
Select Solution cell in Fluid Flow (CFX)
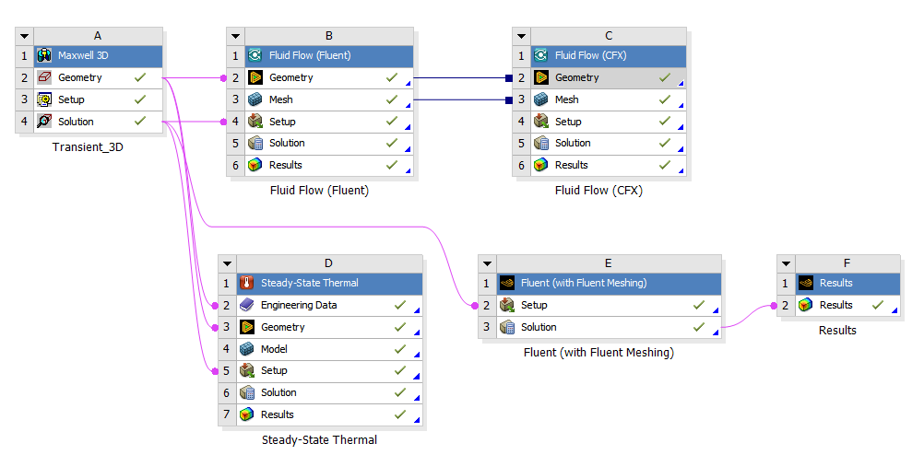pos(609,143)
